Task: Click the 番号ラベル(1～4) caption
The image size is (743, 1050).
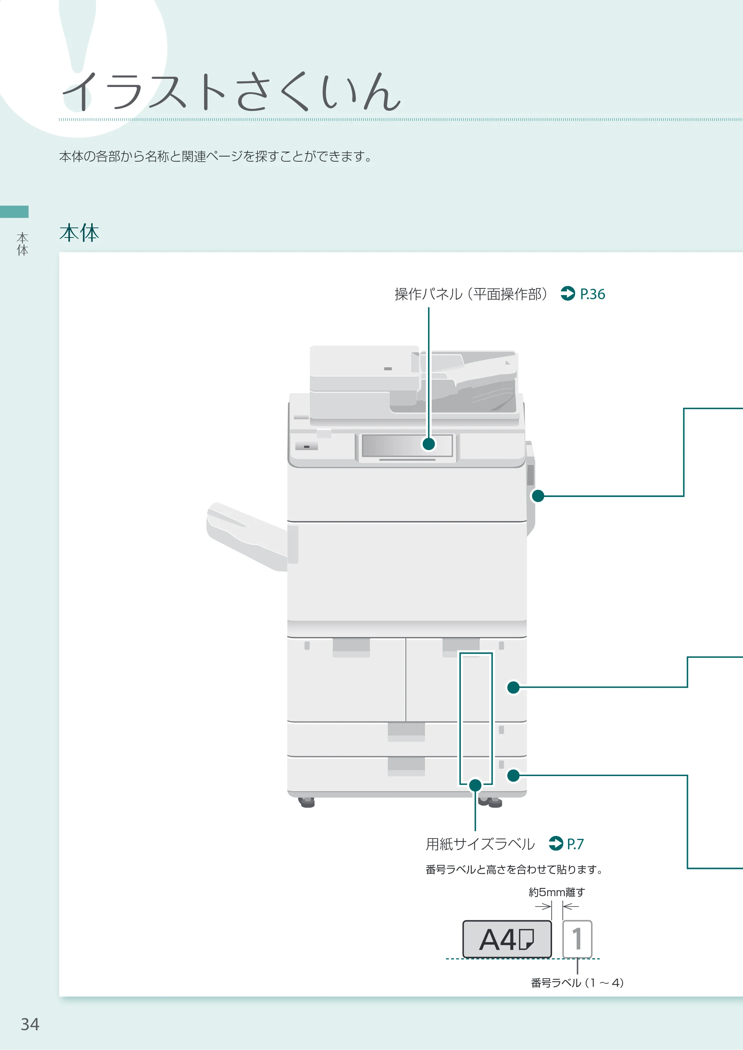Action: point(577,983)
